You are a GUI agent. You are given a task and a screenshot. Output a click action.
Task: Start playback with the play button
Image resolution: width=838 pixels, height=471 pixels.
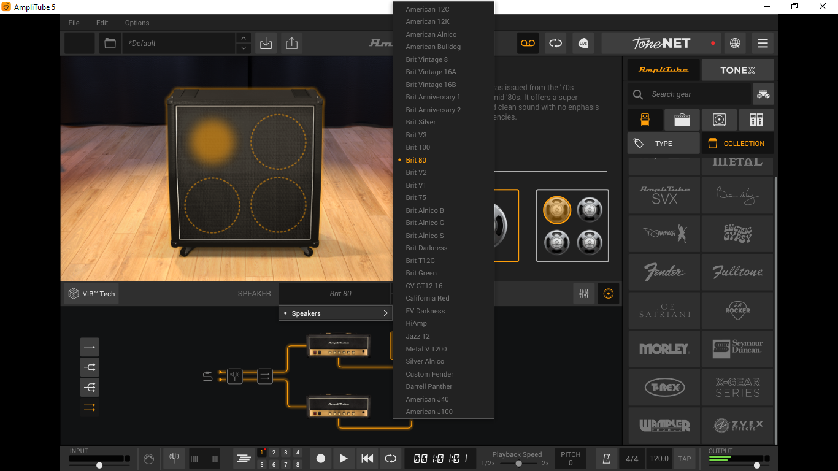(344, 458)
